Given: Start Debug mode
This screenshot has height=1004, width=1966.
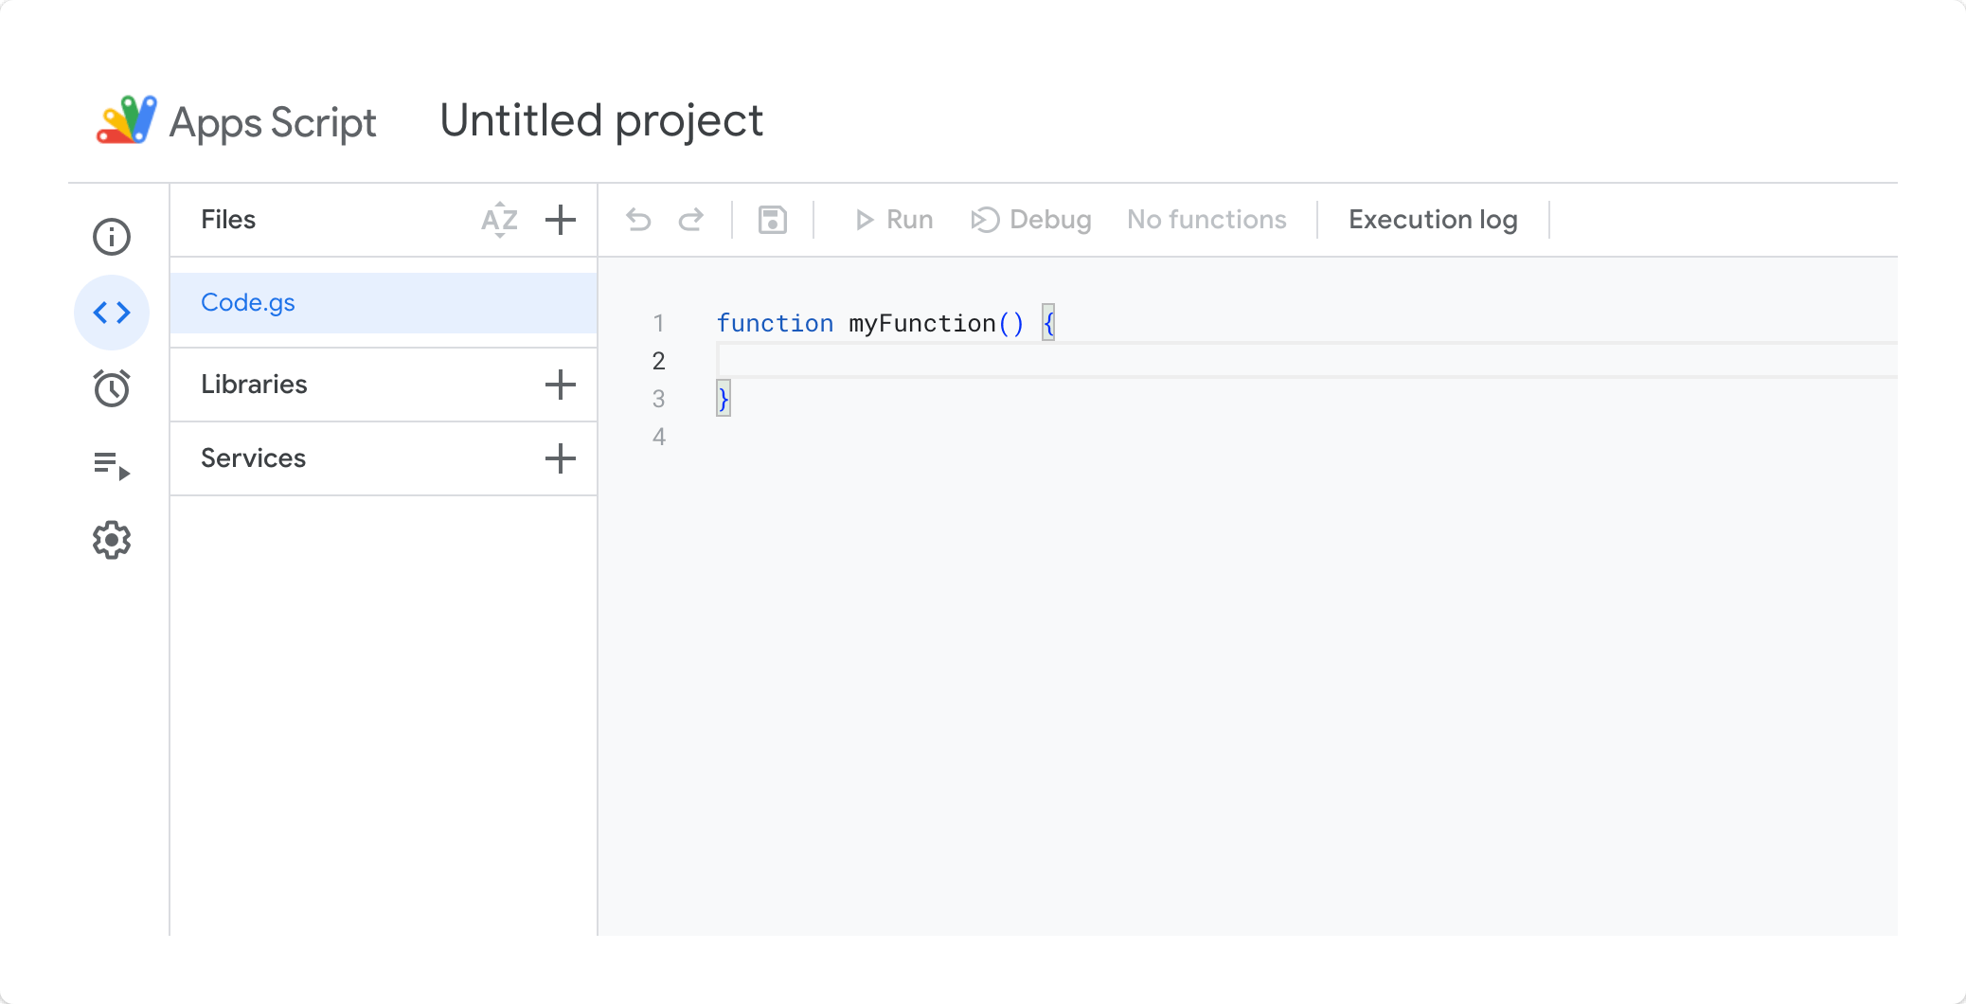Looking at the screenshot, I should [x=1030, y=219].
